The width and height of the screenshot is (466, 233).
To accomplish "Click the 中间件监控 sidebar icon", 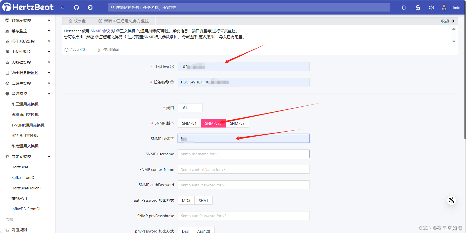I will pyautogui.click(x=7, y=52).
